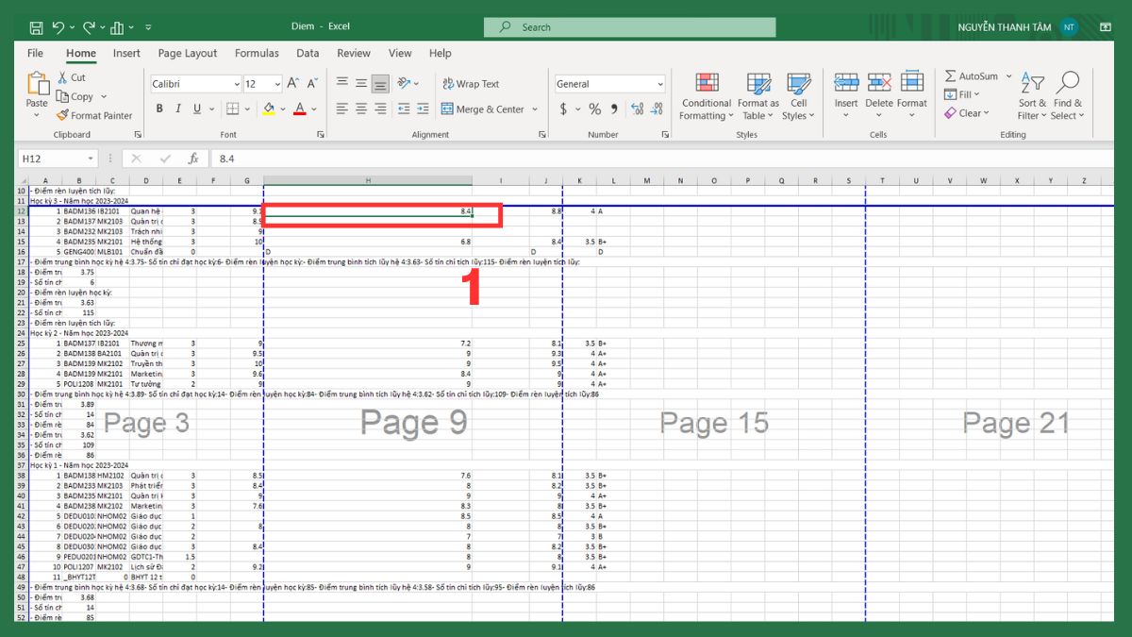1132x637 pixels.
Task: Click the Wrap Text icon
Action: 450,83
